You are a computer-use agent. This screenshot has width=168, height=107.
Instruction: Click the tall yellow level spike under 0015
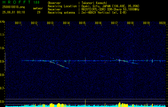tap(85, 103)
